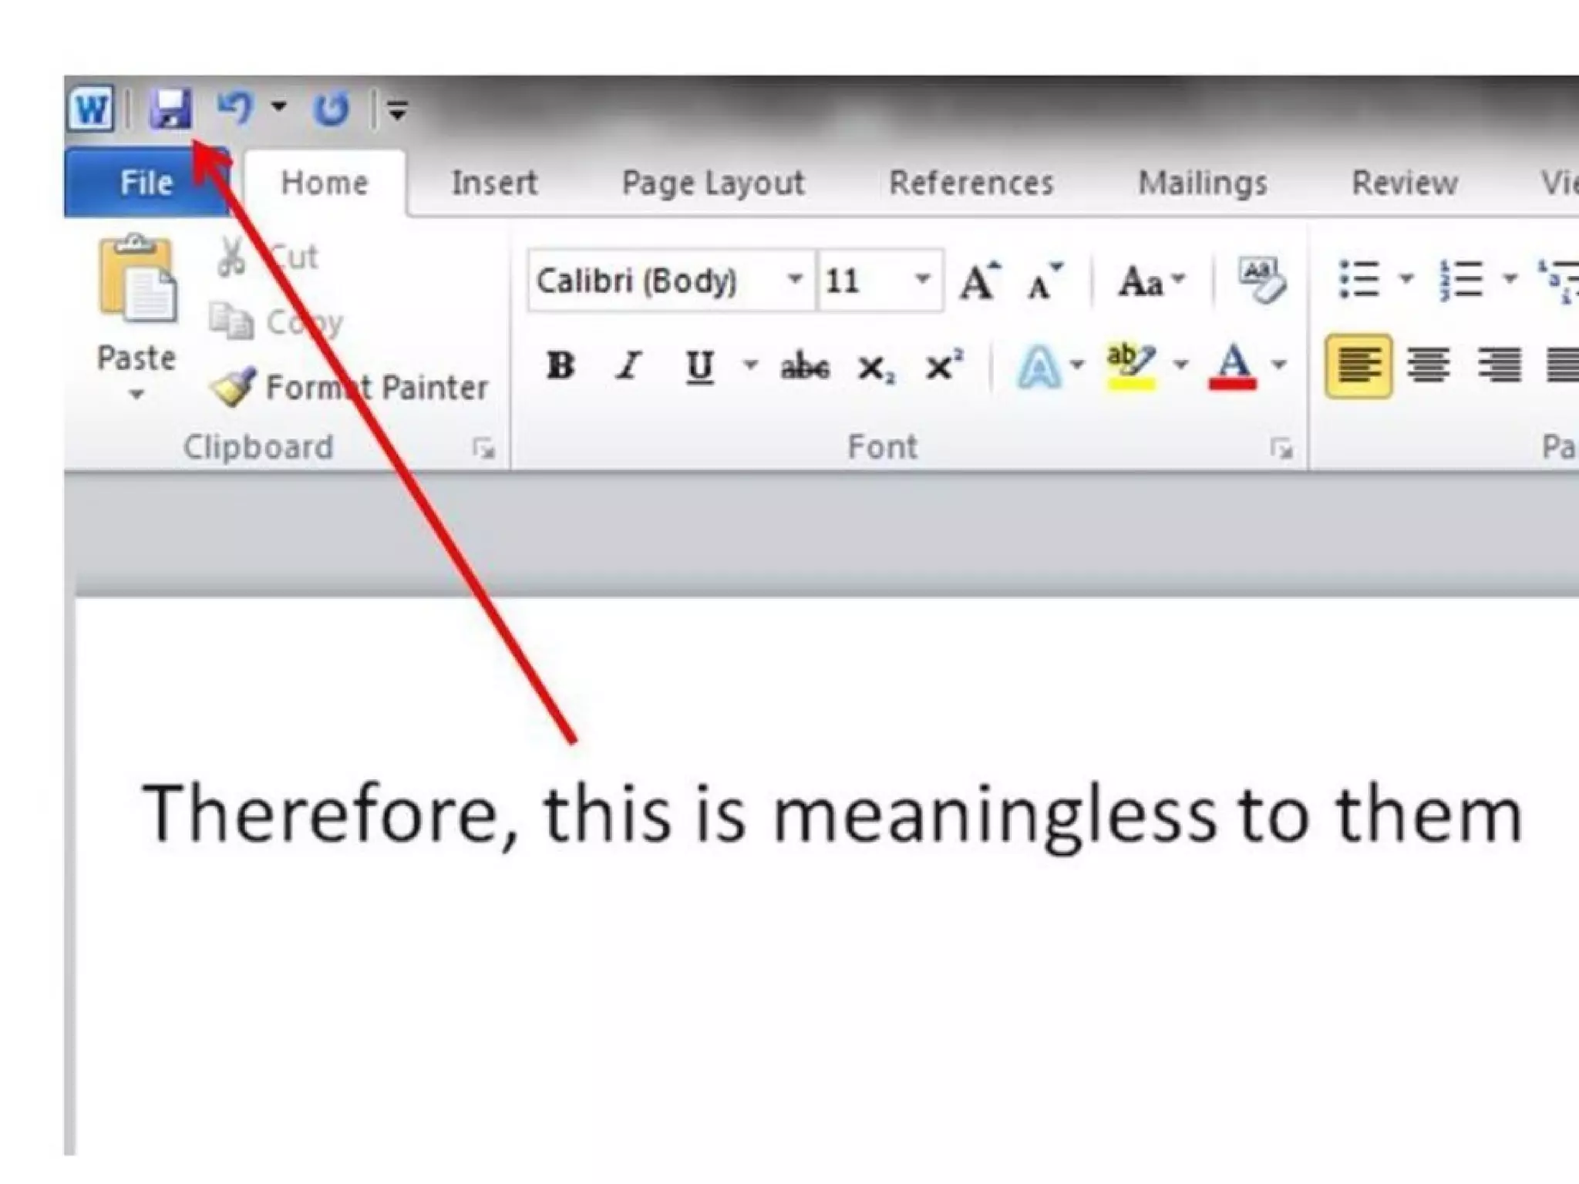Click the Grow Font icon
The width and height of the screenshot is (1579, 1184).
pos(979,281)
